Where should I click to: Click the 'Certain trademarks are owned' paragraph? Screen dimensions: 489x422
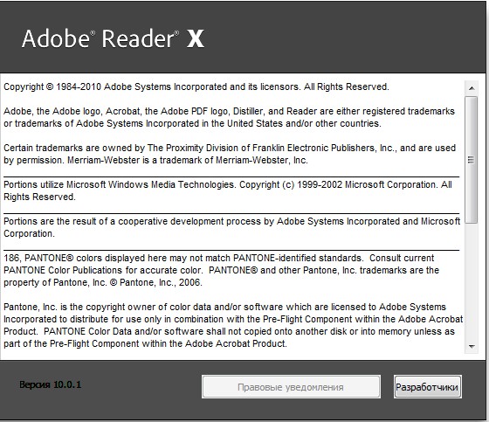pos(230,154)
